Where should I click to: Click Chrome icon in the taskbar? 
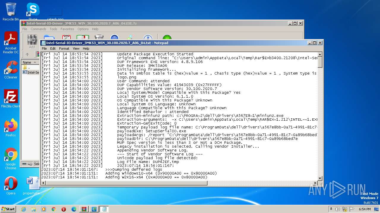point(54,209)
